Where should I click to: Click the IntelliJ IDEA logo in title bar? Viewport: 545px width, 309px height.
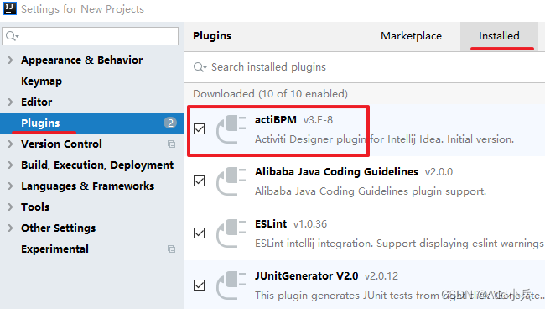(x=10, y=8)
